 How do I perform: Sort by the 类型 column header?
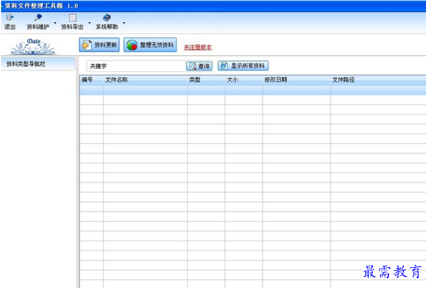click(x=206, y=79)
